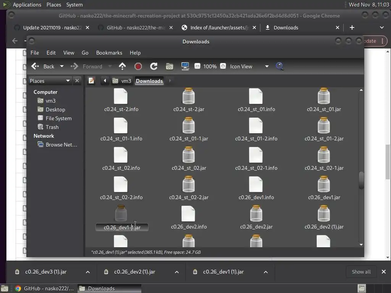The height and width of the screenshot is (293, 391).
Task: Click the scroll-up arrow of file list
Action: pyautogui.click(x=361, y=90)
